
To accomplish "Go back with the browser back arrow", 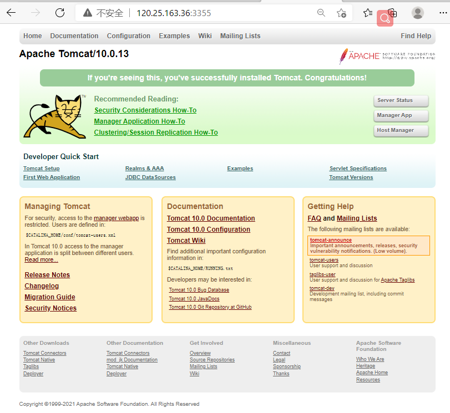I will 11,13.
